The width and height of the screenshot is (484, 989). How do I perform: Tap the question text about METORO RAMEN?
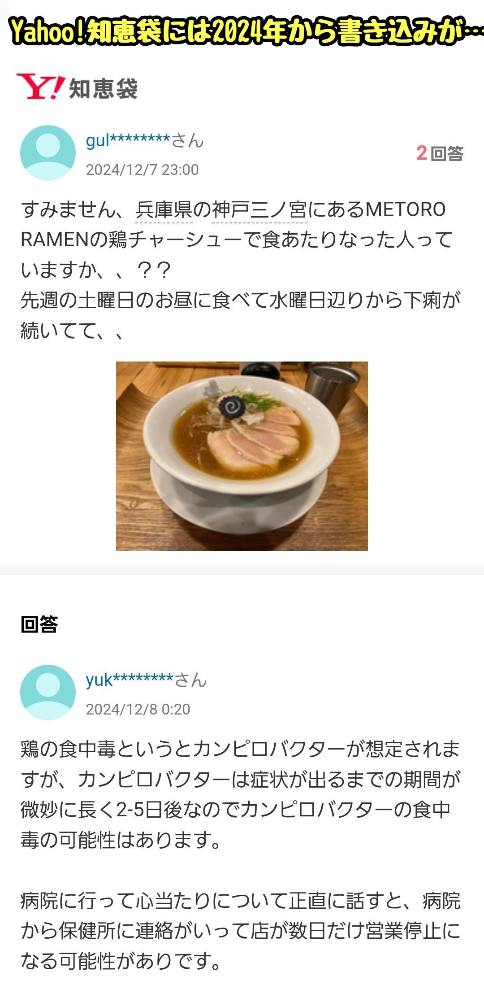click(241, 270)
